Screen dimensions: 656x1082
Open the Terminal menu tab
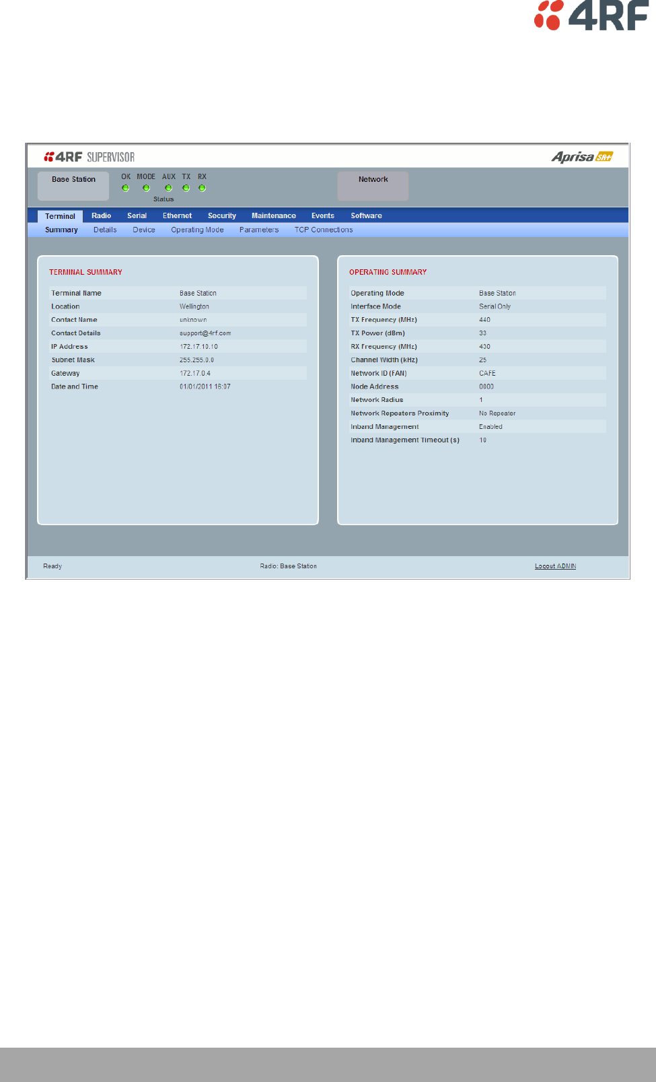(60, 216)
